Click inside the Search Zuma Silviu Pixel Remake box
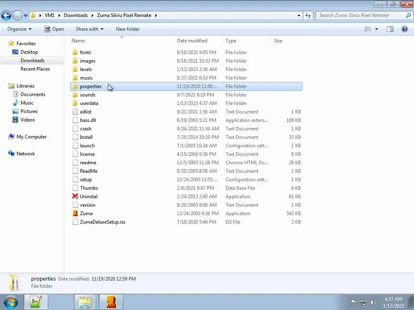414x310 pixels. click(361, 15)
